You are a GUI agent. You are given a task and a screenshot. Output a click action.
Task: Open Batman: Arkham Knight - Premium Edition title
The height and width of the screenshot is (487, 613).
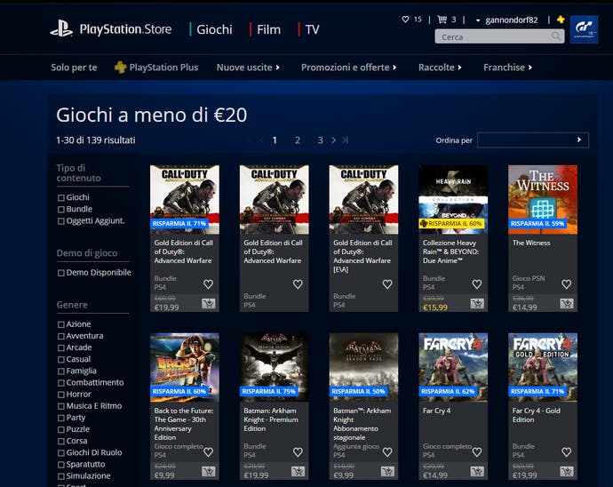tap(271, 419)
